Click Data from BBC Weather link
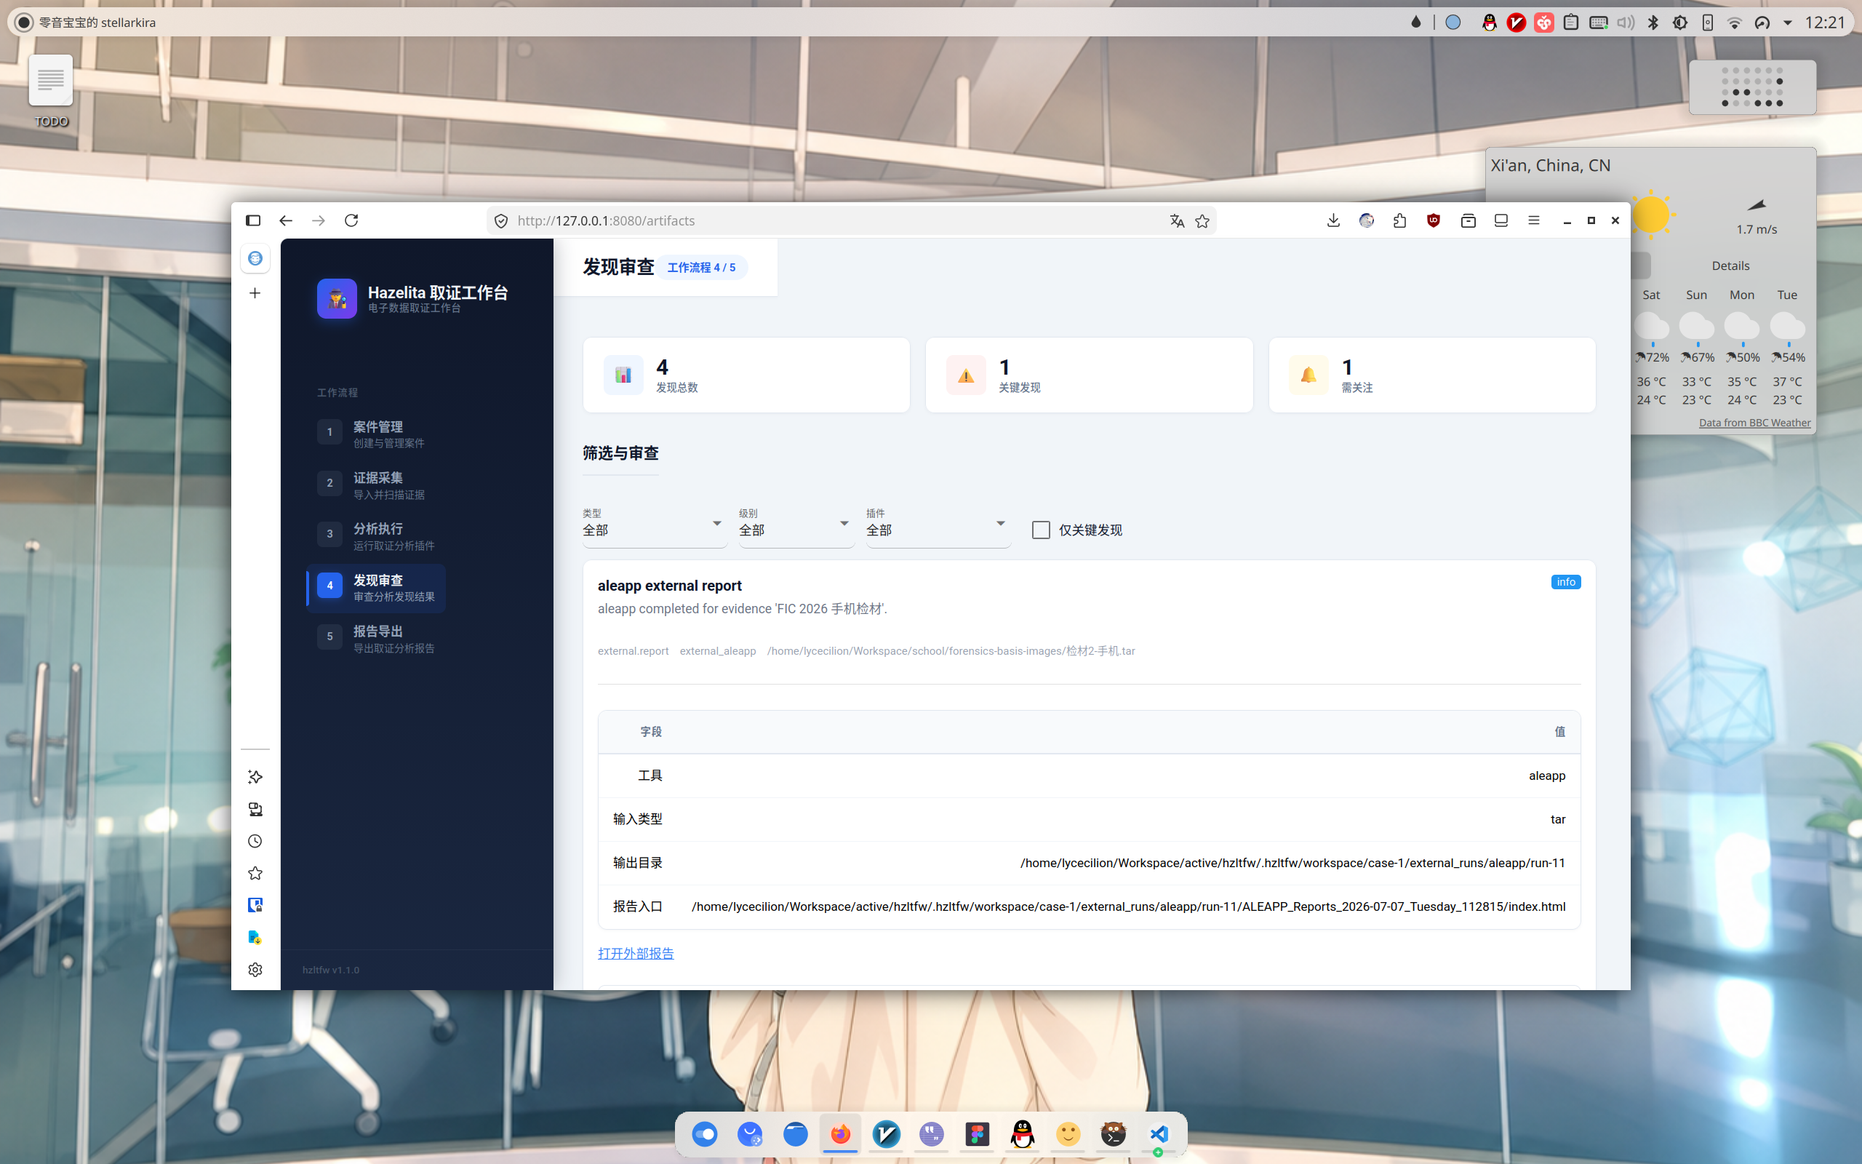The width and height of the screenshot is (1862, 1164). [1754, 423]
